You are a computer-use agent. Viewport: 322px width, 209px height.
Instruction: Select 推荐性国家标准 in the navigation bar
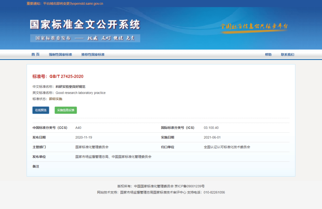(93, 55)
